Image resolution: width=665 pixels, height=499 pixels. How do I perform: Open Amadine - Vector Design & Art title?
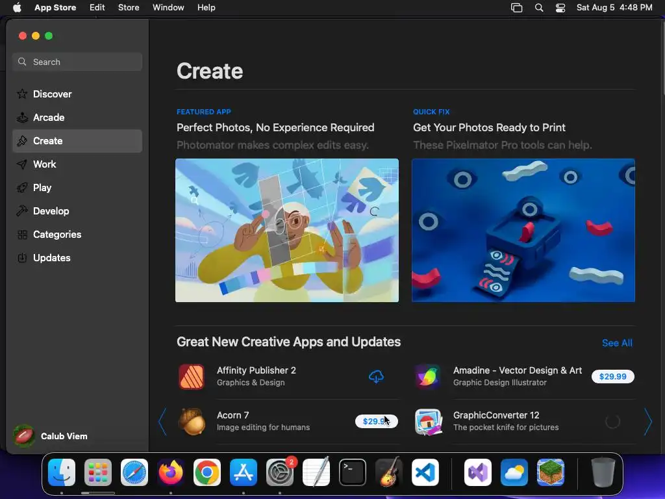[x=518, y=370]
